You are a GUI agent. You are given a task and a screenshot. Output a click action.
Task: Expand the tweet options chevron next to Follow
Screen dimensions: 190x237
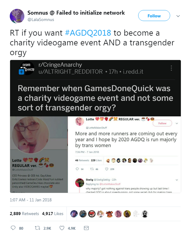point(178,16)
